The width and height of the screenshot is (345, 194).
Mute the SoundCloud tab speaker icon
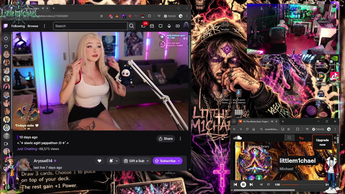[x=272, y=122]
